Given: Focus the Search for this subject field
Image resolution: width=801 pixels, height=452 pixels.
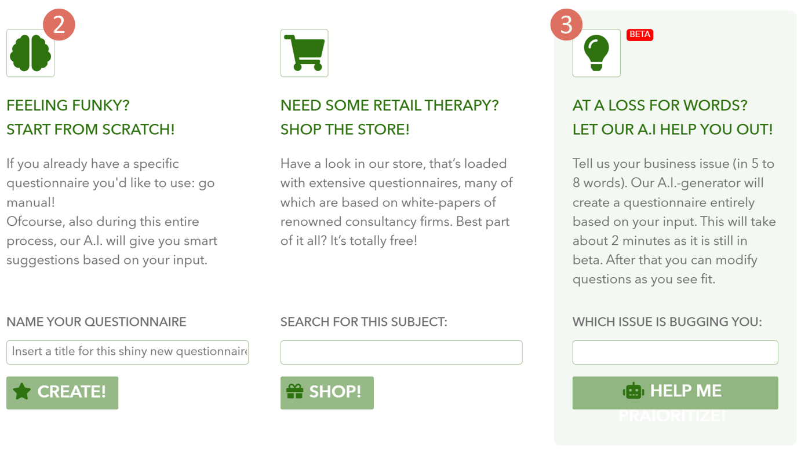Looking at the screenshot, I should (401, 352).
